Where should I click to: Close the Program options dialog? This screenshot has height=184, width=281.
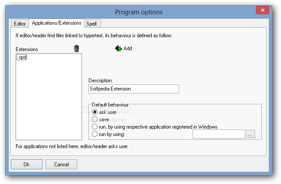[262, 10]
